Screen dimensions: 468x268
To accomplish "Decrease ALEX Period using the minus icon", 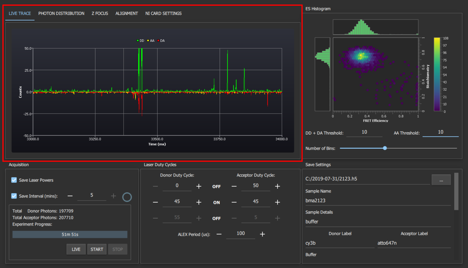I will point(219,234).
